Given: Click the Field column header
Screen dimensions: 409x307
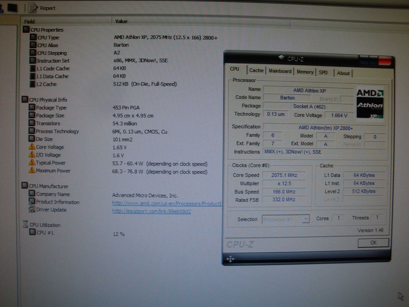Looking at the screenshot, I should pos(67,21).
